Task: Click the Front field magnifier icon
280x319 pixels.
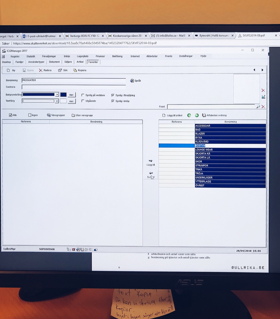Action: pos(258,107)
